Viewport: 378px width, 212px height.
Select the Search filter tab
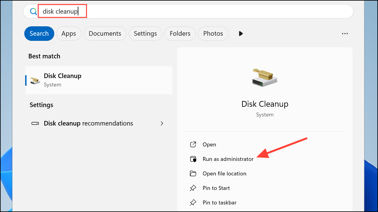pyautogui.click(x=39, y=34)
